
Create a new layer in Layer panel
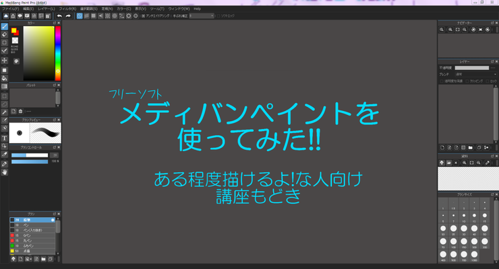(x=442, y=147)
